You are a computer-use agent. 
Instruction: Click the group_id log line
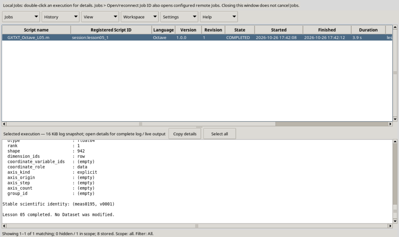pos(51,193)
